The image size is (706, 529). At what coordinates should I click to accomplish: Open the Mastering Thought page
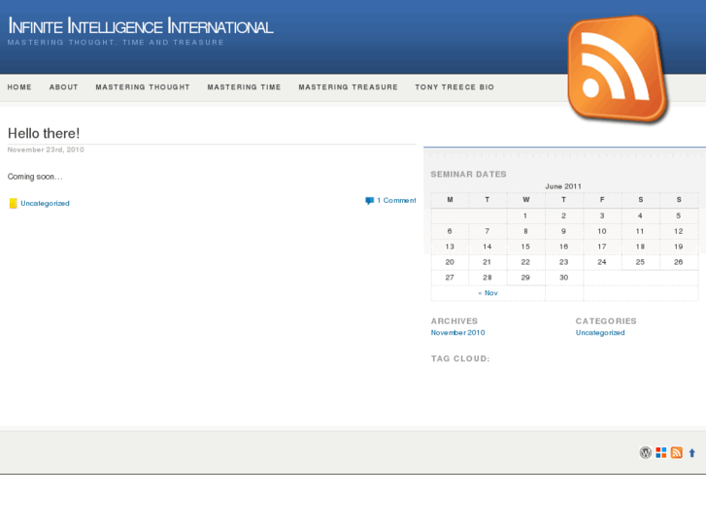coord(143,87)
